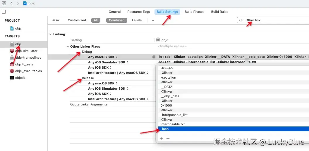Image resolution: width=309 pixels, height=151 pixels.
Task: Select the objc library target icon
Action: pyautogui.click(x=12, y=44)
